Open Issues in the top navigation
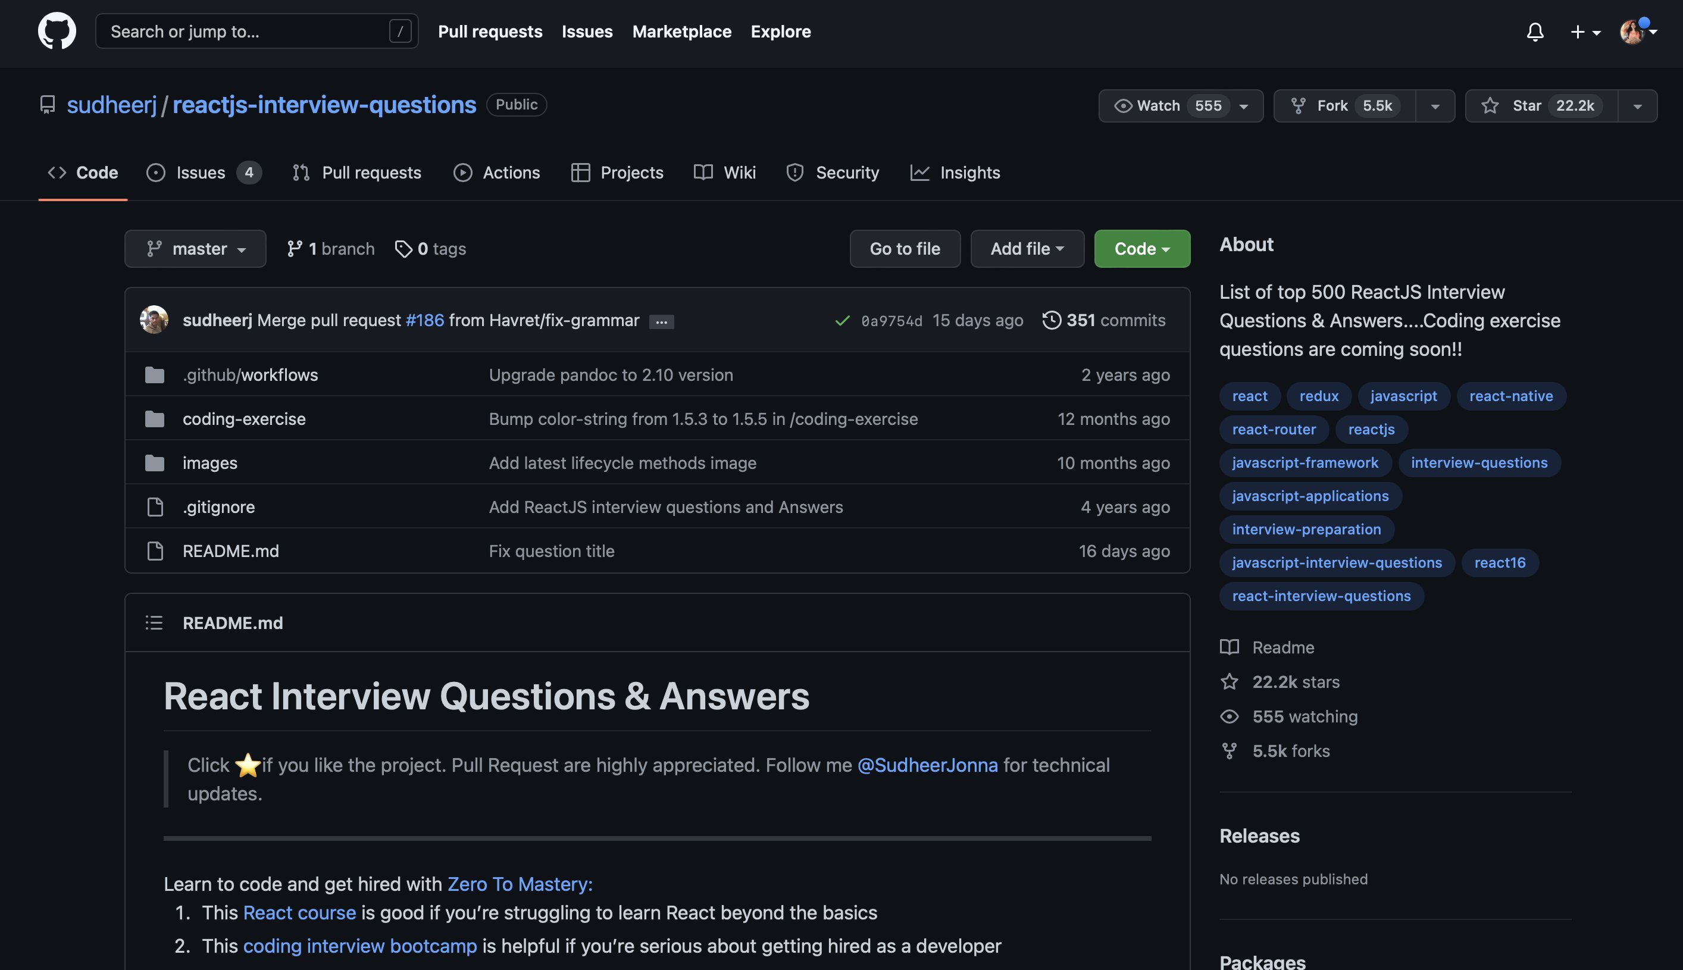The height and width of the screenshot is (970, 1683). (587, 32)
